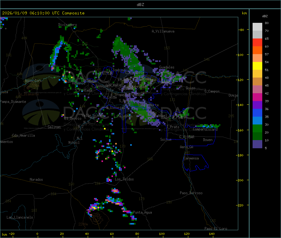Click the Punta_Agua label
Image resolution: width=281 pixels, height=238 pixels.
coord(142,212)
